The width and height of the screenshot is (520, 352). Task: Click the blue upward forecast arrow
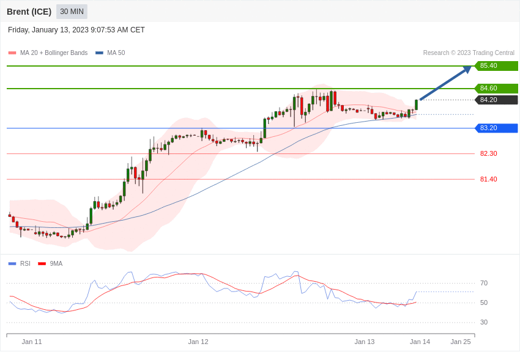(445, 83)
